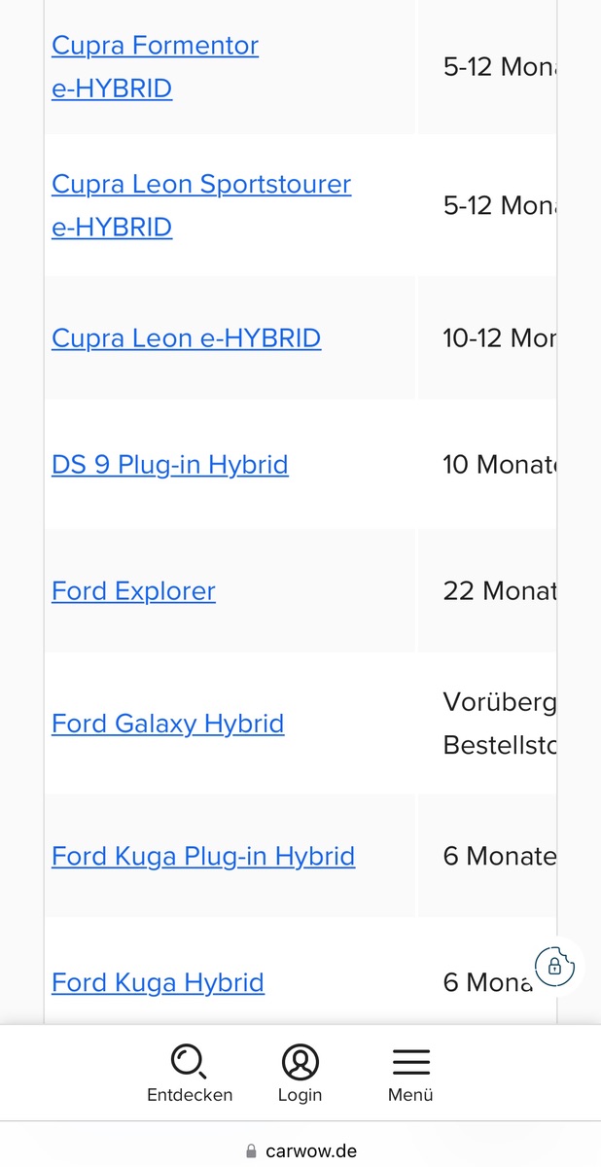This screenshot has height=1167, width=601.
Task: Tap the padlock icon beside carwow.de
Action: pos(252,1151)
